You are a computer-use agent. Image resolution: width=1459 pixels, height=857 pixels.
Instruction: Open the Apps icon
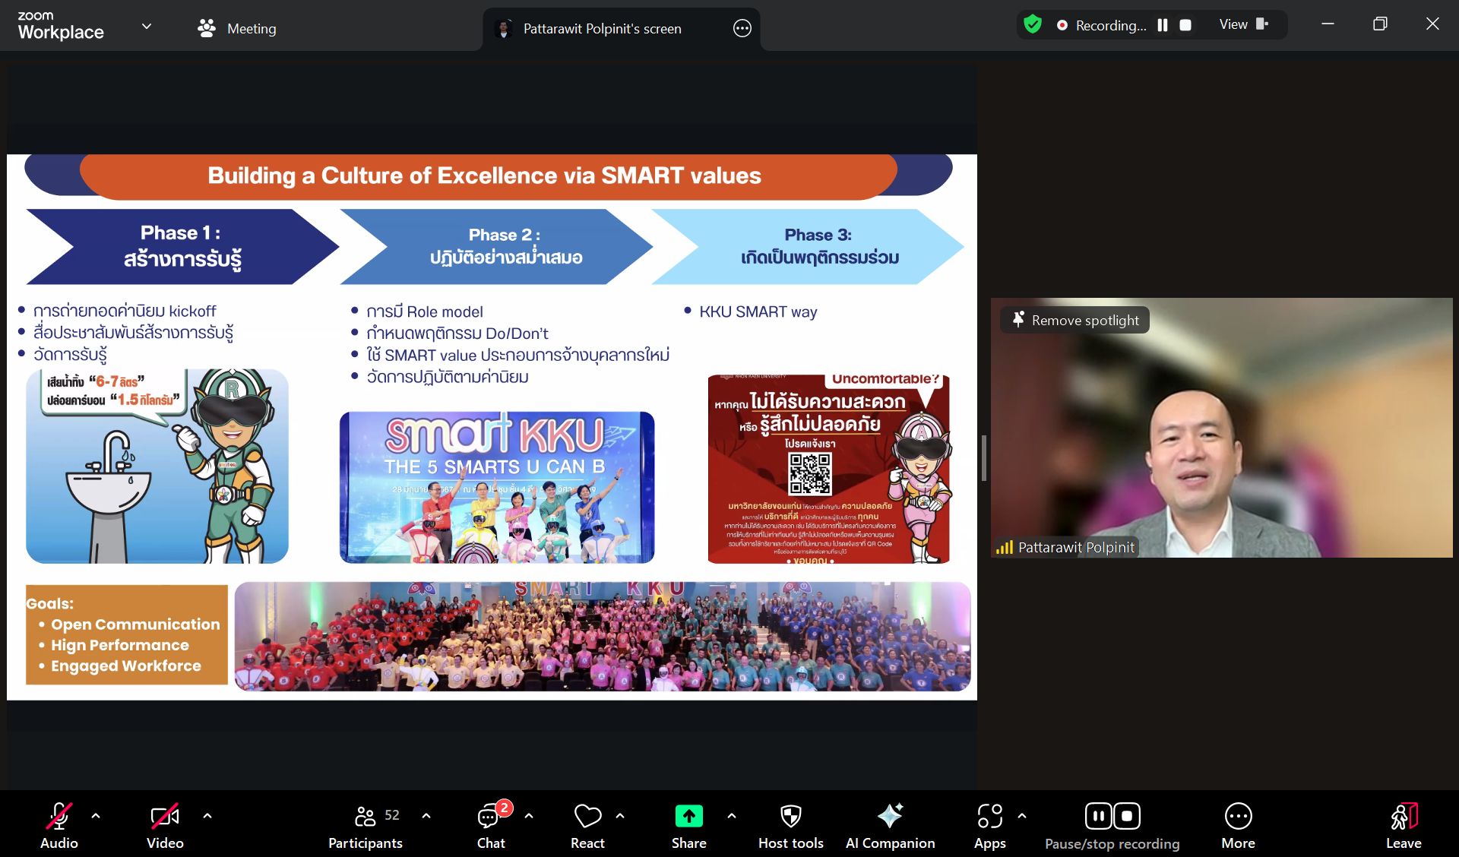(989, 817)
